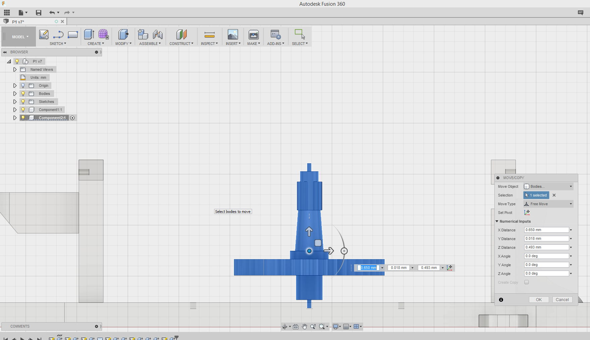Click the 1 selected Selection button
590x340 pixels.
point(536,195)
